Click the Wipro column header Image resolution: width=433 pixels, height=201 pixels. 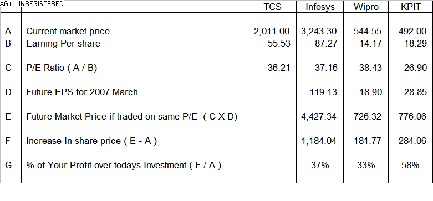pyautogui.click(x=366, y=7)
